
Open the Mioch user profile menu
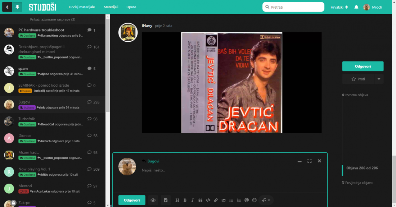click(x=373, y=7)
